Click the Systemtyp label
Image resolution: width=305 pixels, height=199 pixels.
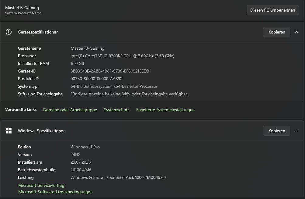click(27, 86)
